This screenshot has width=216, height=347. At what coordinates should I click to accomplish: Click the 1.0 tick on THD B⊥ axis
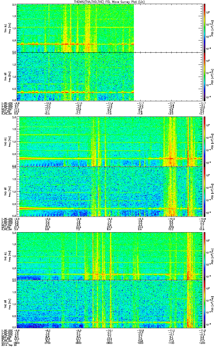coord(14,141)
